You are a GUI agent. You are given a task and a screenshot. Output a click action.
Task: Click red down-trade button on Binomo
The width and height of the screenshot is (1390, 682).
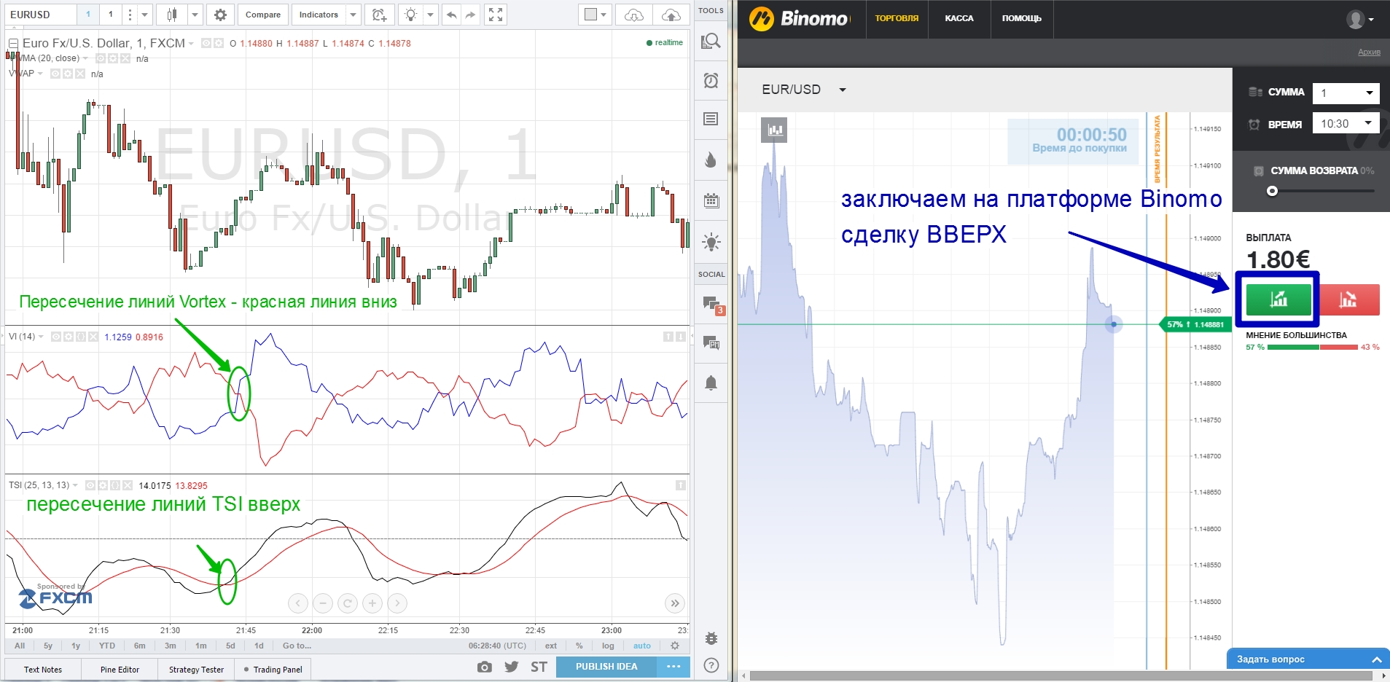pyautogui.click(x=1348, y=299)
